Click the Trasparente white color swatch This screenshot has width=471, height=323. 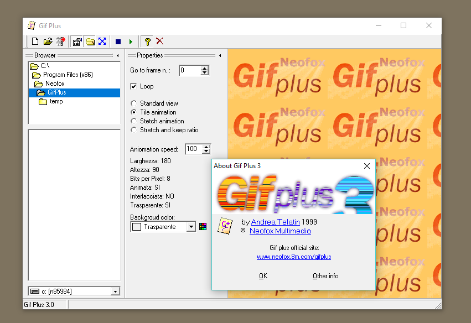(137, 227)
